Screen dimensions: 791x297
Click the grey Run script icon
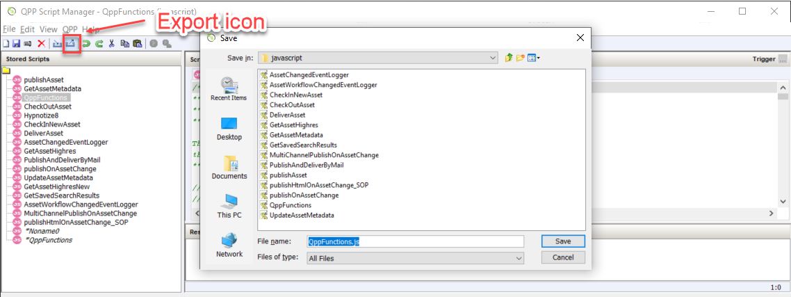(154, 44)
